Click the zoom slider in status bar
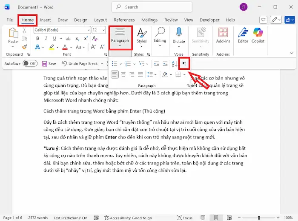Screen dimensions: 298x221 (259, 218)
